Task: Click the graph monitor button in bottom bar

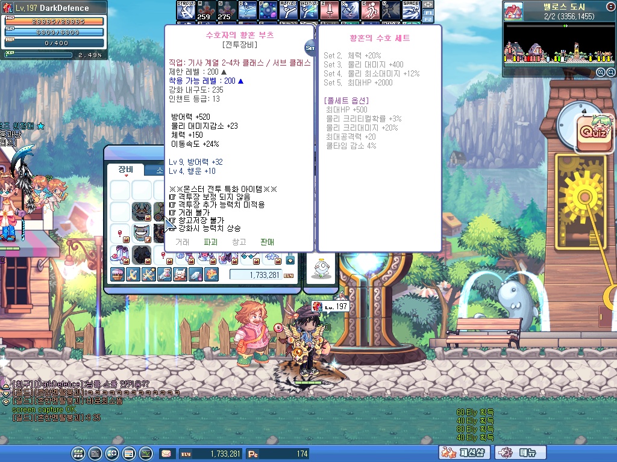Action: click(146, 454)
